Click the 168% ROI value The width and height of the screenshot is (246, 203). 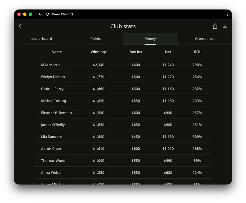point(197,149)
